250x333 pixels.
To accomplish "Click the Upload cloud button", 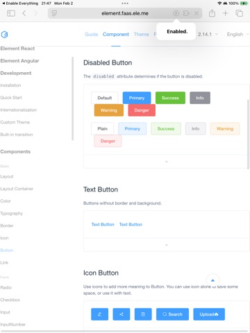I will click(x=209, y=314).
